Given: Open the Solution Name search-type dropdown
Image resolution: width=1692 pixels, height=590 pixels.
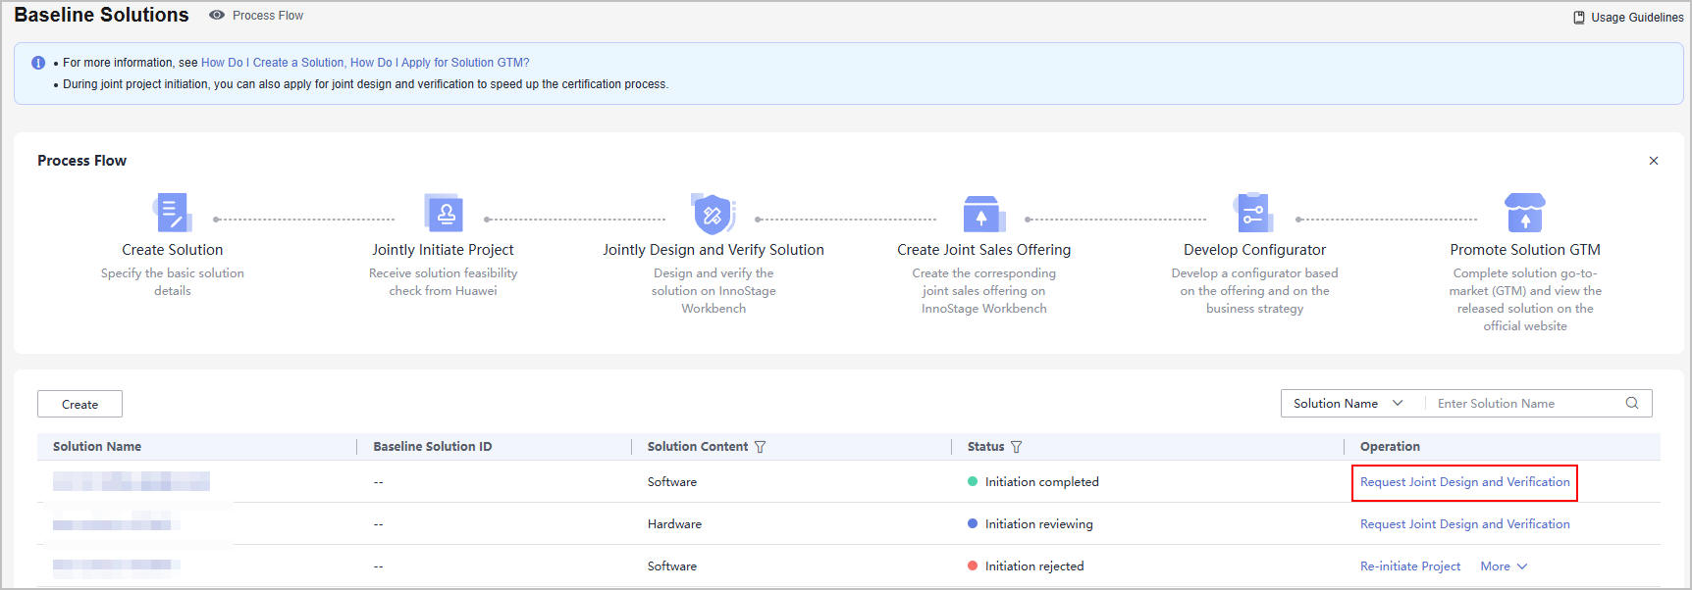Looking at the screenshot, I should (1348, 404).
